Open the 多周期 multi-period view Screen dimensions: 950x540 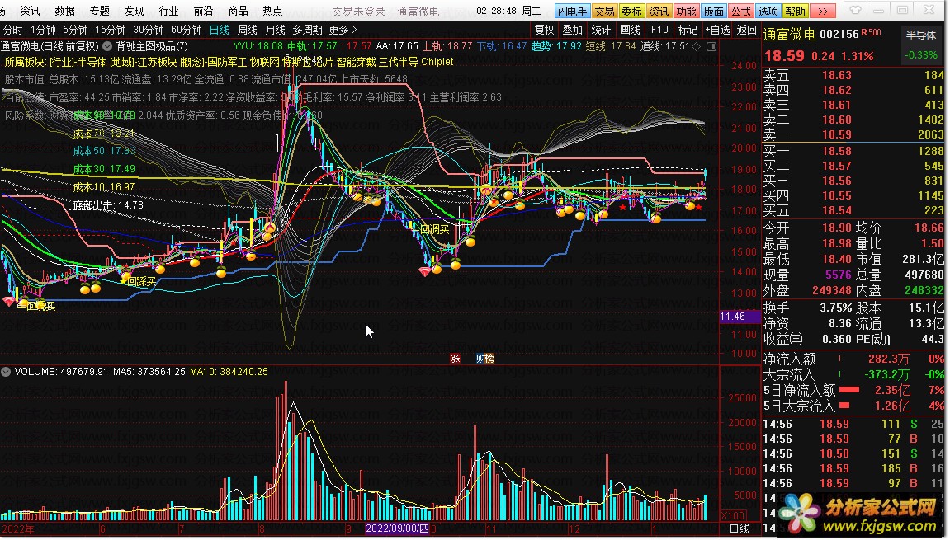pyautogui.click(x=307, y=30)
